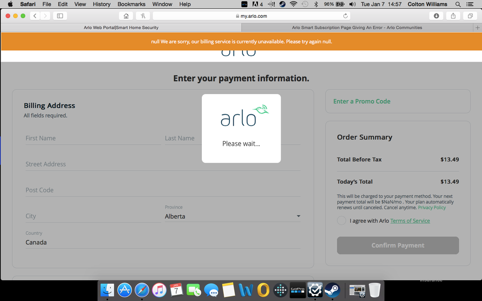The width and height of the screenshot is (482, 301).
Task: Open the volume control in menu bar
Action: coord(352,4)
